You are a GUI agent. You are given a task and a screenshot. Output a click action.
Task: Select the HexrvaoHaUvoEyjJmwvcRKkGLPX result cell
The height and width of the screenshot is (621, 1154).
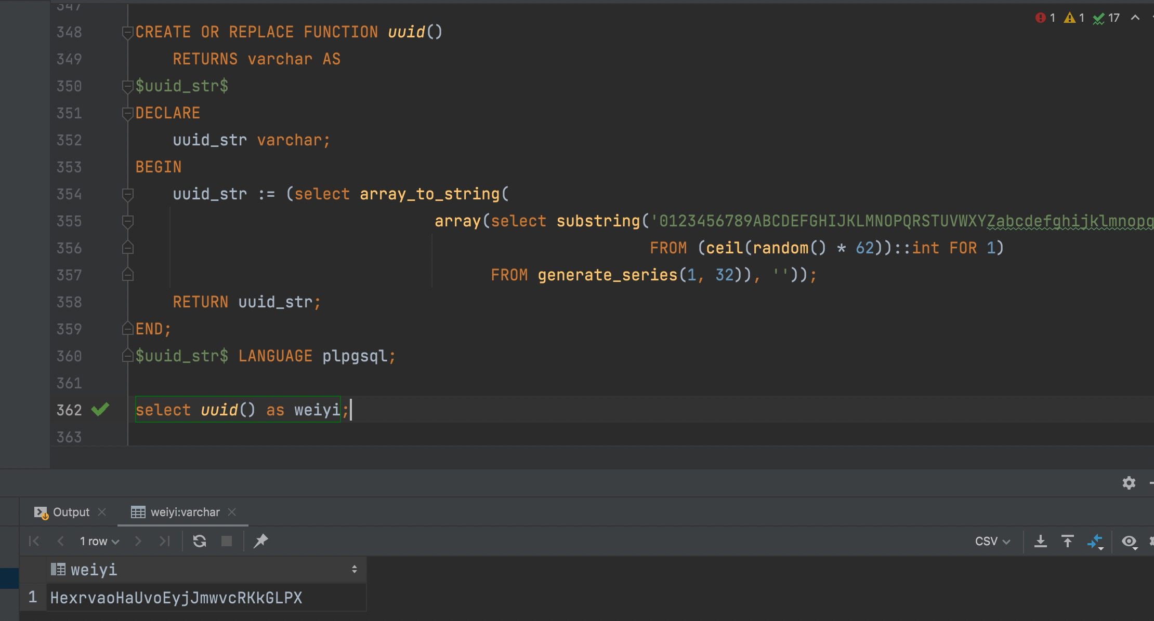click(x=176, y=598)
